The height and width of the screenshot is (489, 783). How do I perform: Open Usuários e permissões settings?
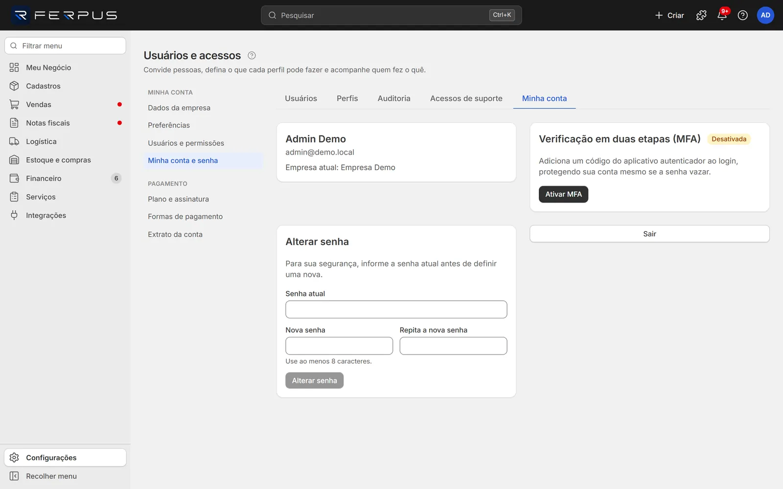pos(203,143)
